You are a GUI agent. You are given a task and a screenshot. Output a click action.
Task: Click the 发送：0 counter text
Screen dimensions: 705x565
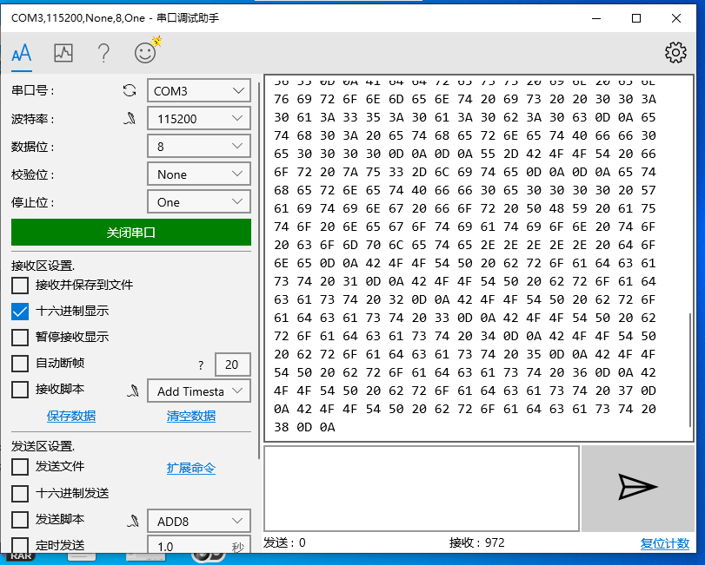click(x=284, y=543)
